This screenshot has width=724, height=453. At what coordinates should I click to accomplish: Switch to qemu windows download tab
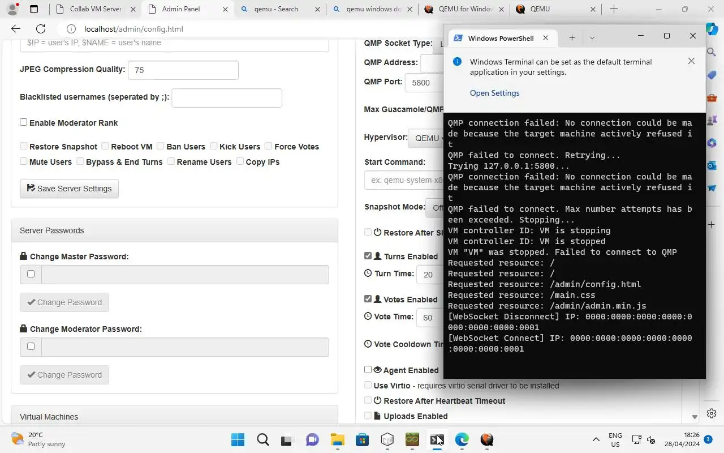tap(373, 9)
